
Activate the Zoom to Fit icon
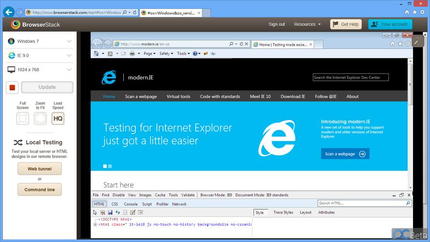[40, 119]
